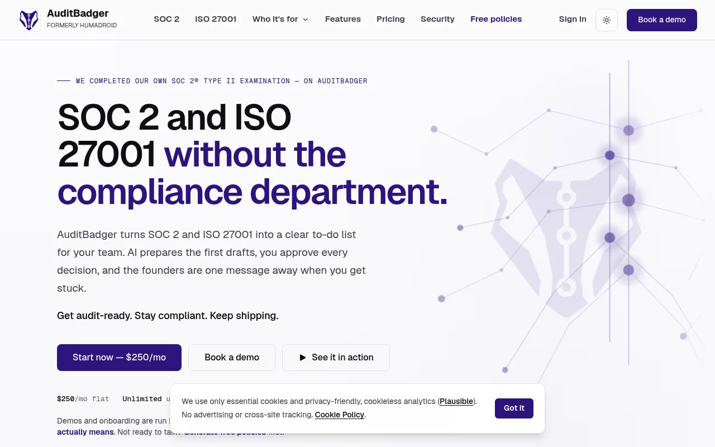Viewport: 715px width, 447px height.
Task: Open the Features page from navigation
Action: coord(343,19)
